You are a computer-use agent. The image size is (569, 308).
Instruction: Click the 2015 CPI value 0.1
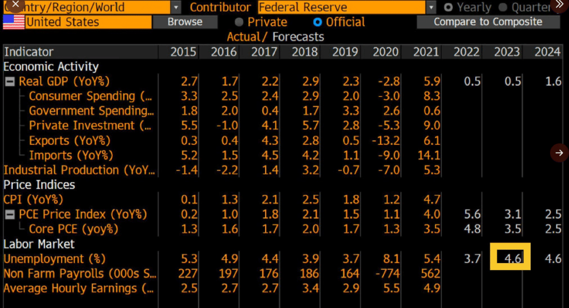189,200
